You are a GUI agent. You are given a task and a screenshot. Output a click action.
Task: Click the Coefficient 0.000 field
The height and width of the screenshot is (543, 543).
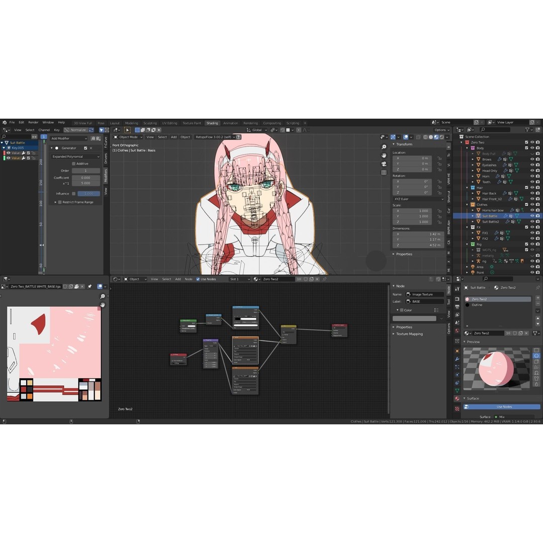[86, 177]
